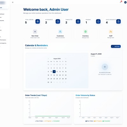
Task: Click the Add Event button
Action: click(x=116, y=46)
